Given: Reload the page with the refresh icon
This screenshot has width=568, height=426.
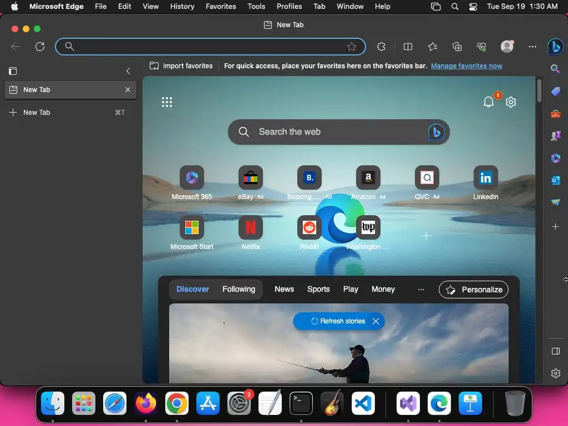Looking at the screenshot, I should click(x=40, y=47).
